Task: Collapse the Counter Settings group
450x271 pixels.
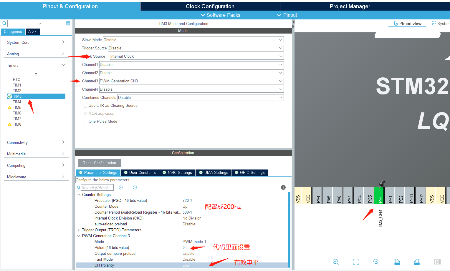Action: 79,194
